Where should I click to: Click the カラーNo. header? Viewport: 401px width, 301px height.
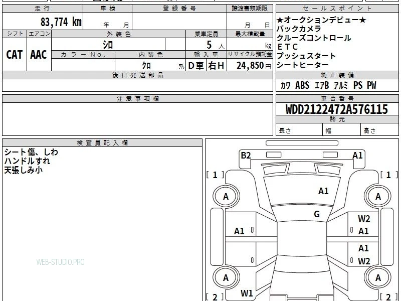83,55
